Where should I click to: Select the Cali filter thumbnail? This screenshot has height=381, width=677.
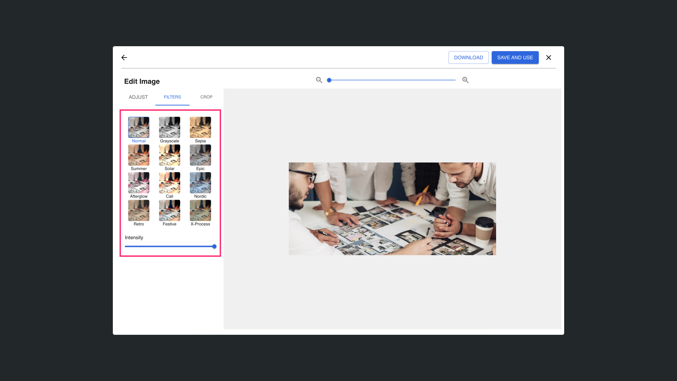point(169,183)
